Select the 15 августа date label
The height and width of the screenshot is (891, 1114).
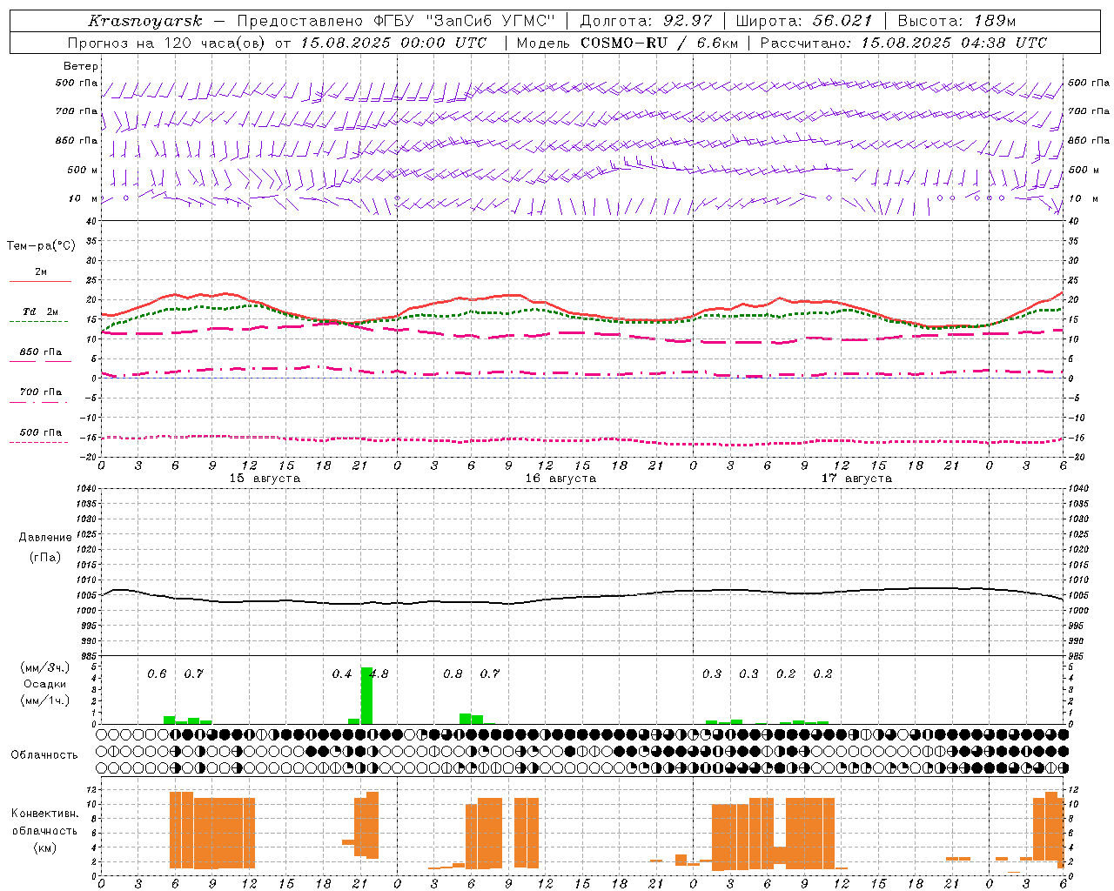(265, 479)
